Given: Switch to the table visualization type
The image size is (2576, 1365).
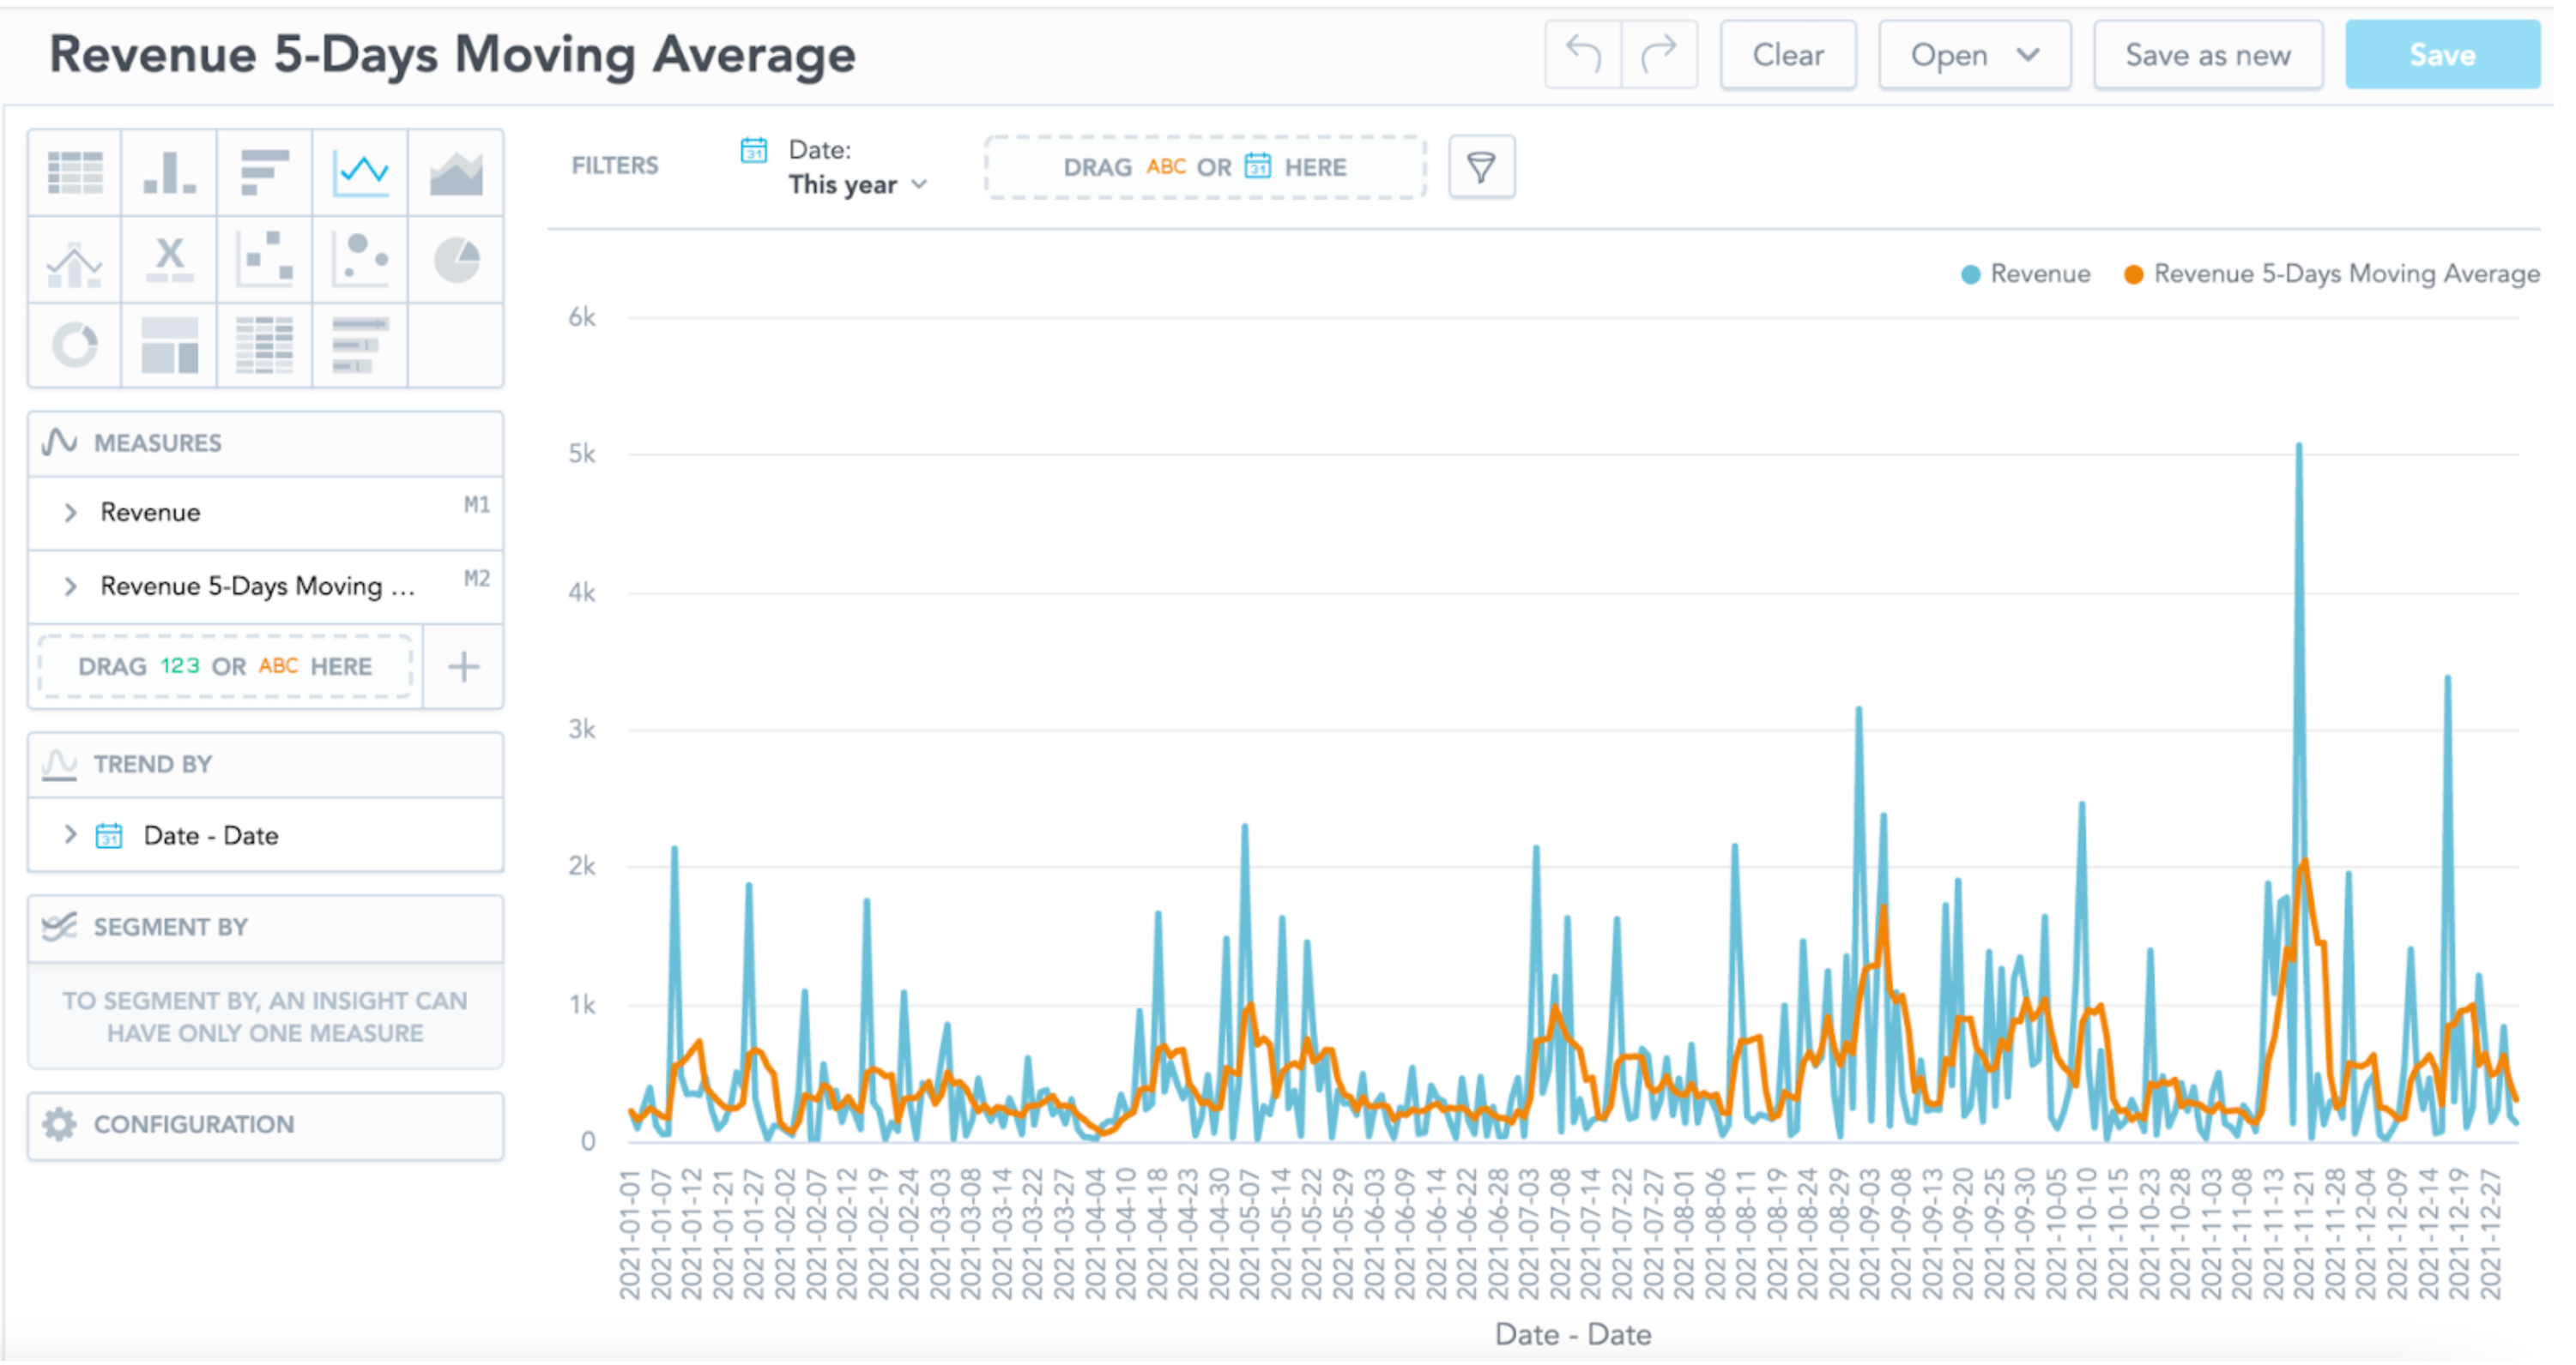Looking at the screenshot, I should pyautogui.click(x=72, y=171).
